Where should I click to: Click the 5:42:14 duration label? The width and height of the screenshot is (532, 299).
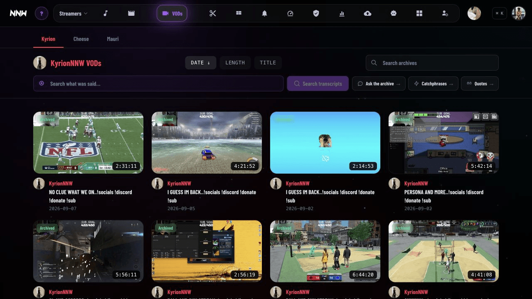482,166
